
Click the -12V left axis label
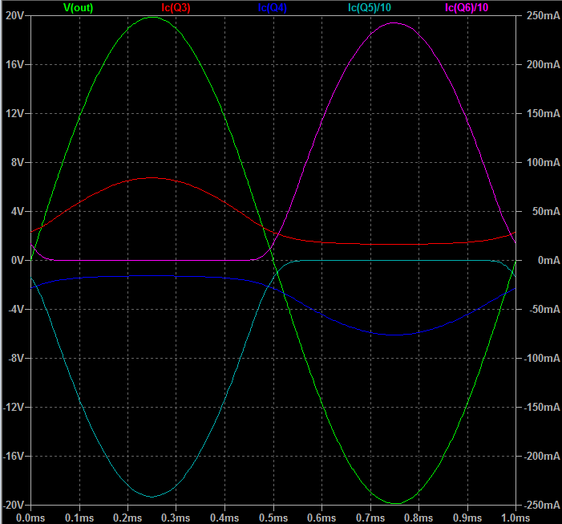(14, 407)
